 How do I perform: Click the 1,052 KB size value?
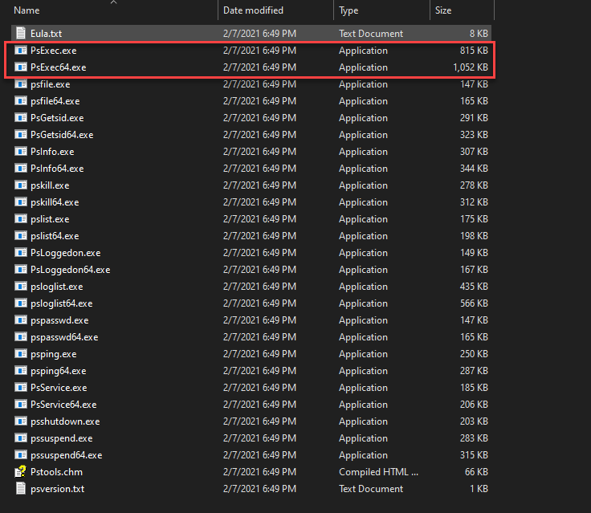click(x=471, y=67)
